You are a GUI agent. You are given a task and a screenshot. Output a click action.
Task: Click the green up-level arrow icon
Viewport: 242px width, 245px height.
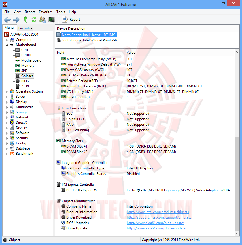25,20
